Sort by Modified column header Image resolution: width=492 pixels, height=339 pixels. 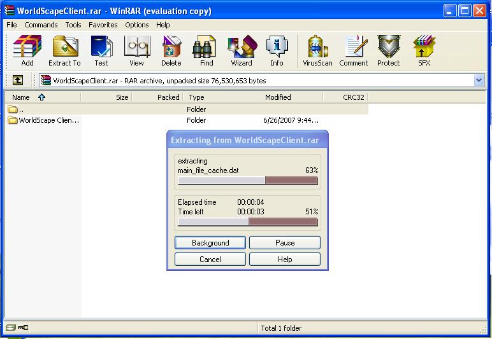pos(291,97)
